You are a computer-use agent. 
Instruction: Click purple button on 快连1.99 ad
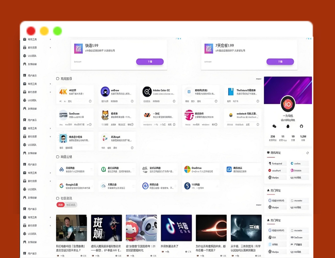pos(150,61)
